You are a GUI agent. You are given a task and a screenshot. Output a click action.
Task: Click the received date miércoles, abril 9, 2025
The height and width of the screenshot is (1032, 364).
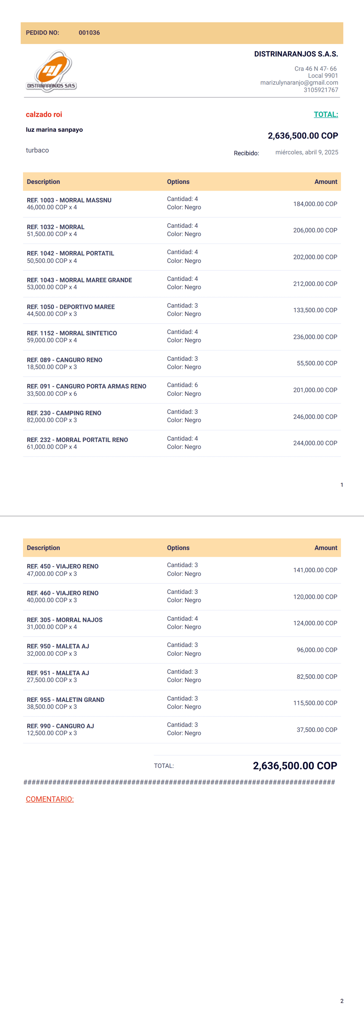307,152
